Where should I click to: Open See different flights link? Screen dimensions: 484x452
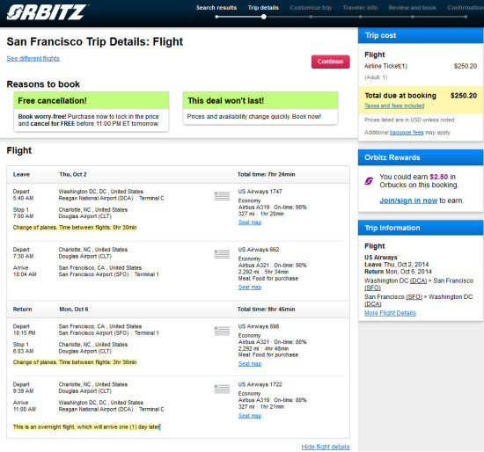click(x=33, y=58)
